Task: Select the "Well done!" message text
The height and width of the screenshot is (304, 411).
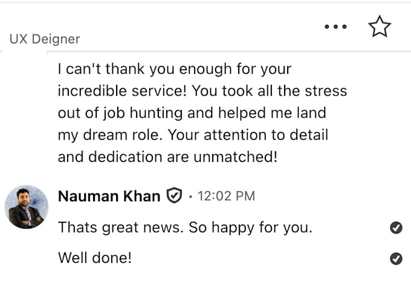Action: tap(94, 259)
